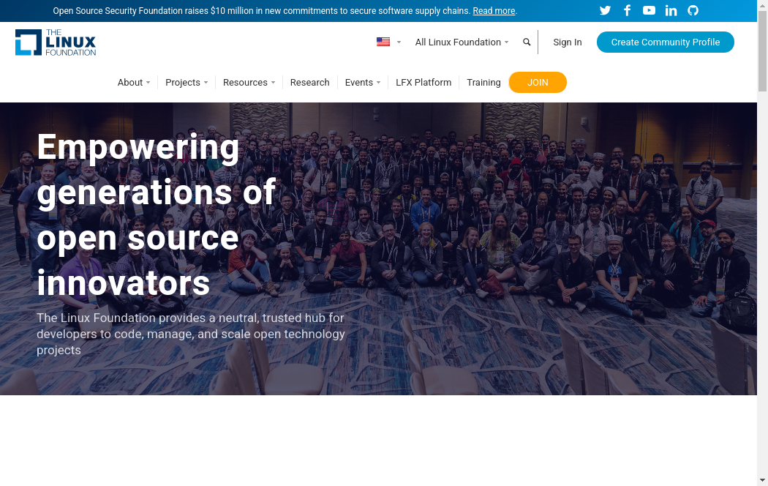
Task: Follow the Read more announcement link
Action: tap(494, 11)
